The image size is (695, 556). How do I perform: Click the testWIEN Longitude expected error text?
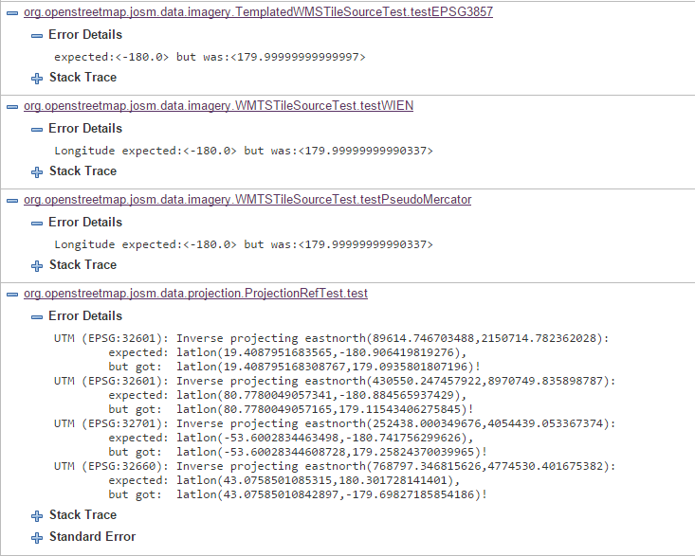click(x=244, y=151)
